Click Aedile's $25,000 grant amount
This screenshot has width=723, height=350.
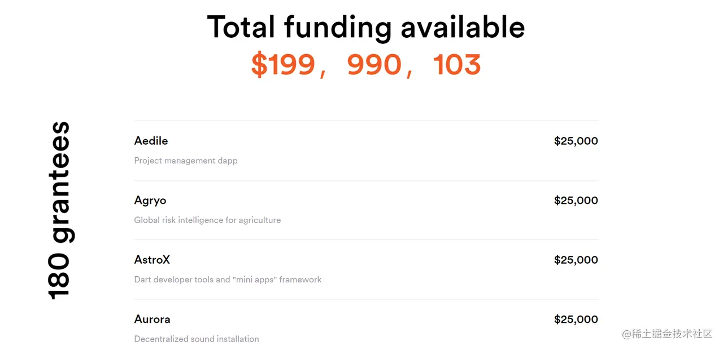click(576, 141)
